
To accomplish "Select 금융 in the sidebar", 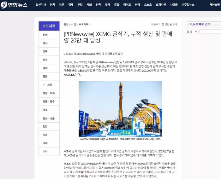I will point(49,77).
